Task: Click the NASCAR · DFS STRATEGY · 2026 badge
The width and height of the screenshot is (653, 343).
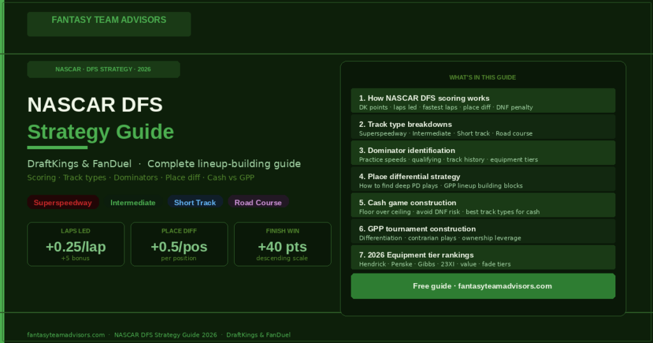Action: tap(104, 69)
